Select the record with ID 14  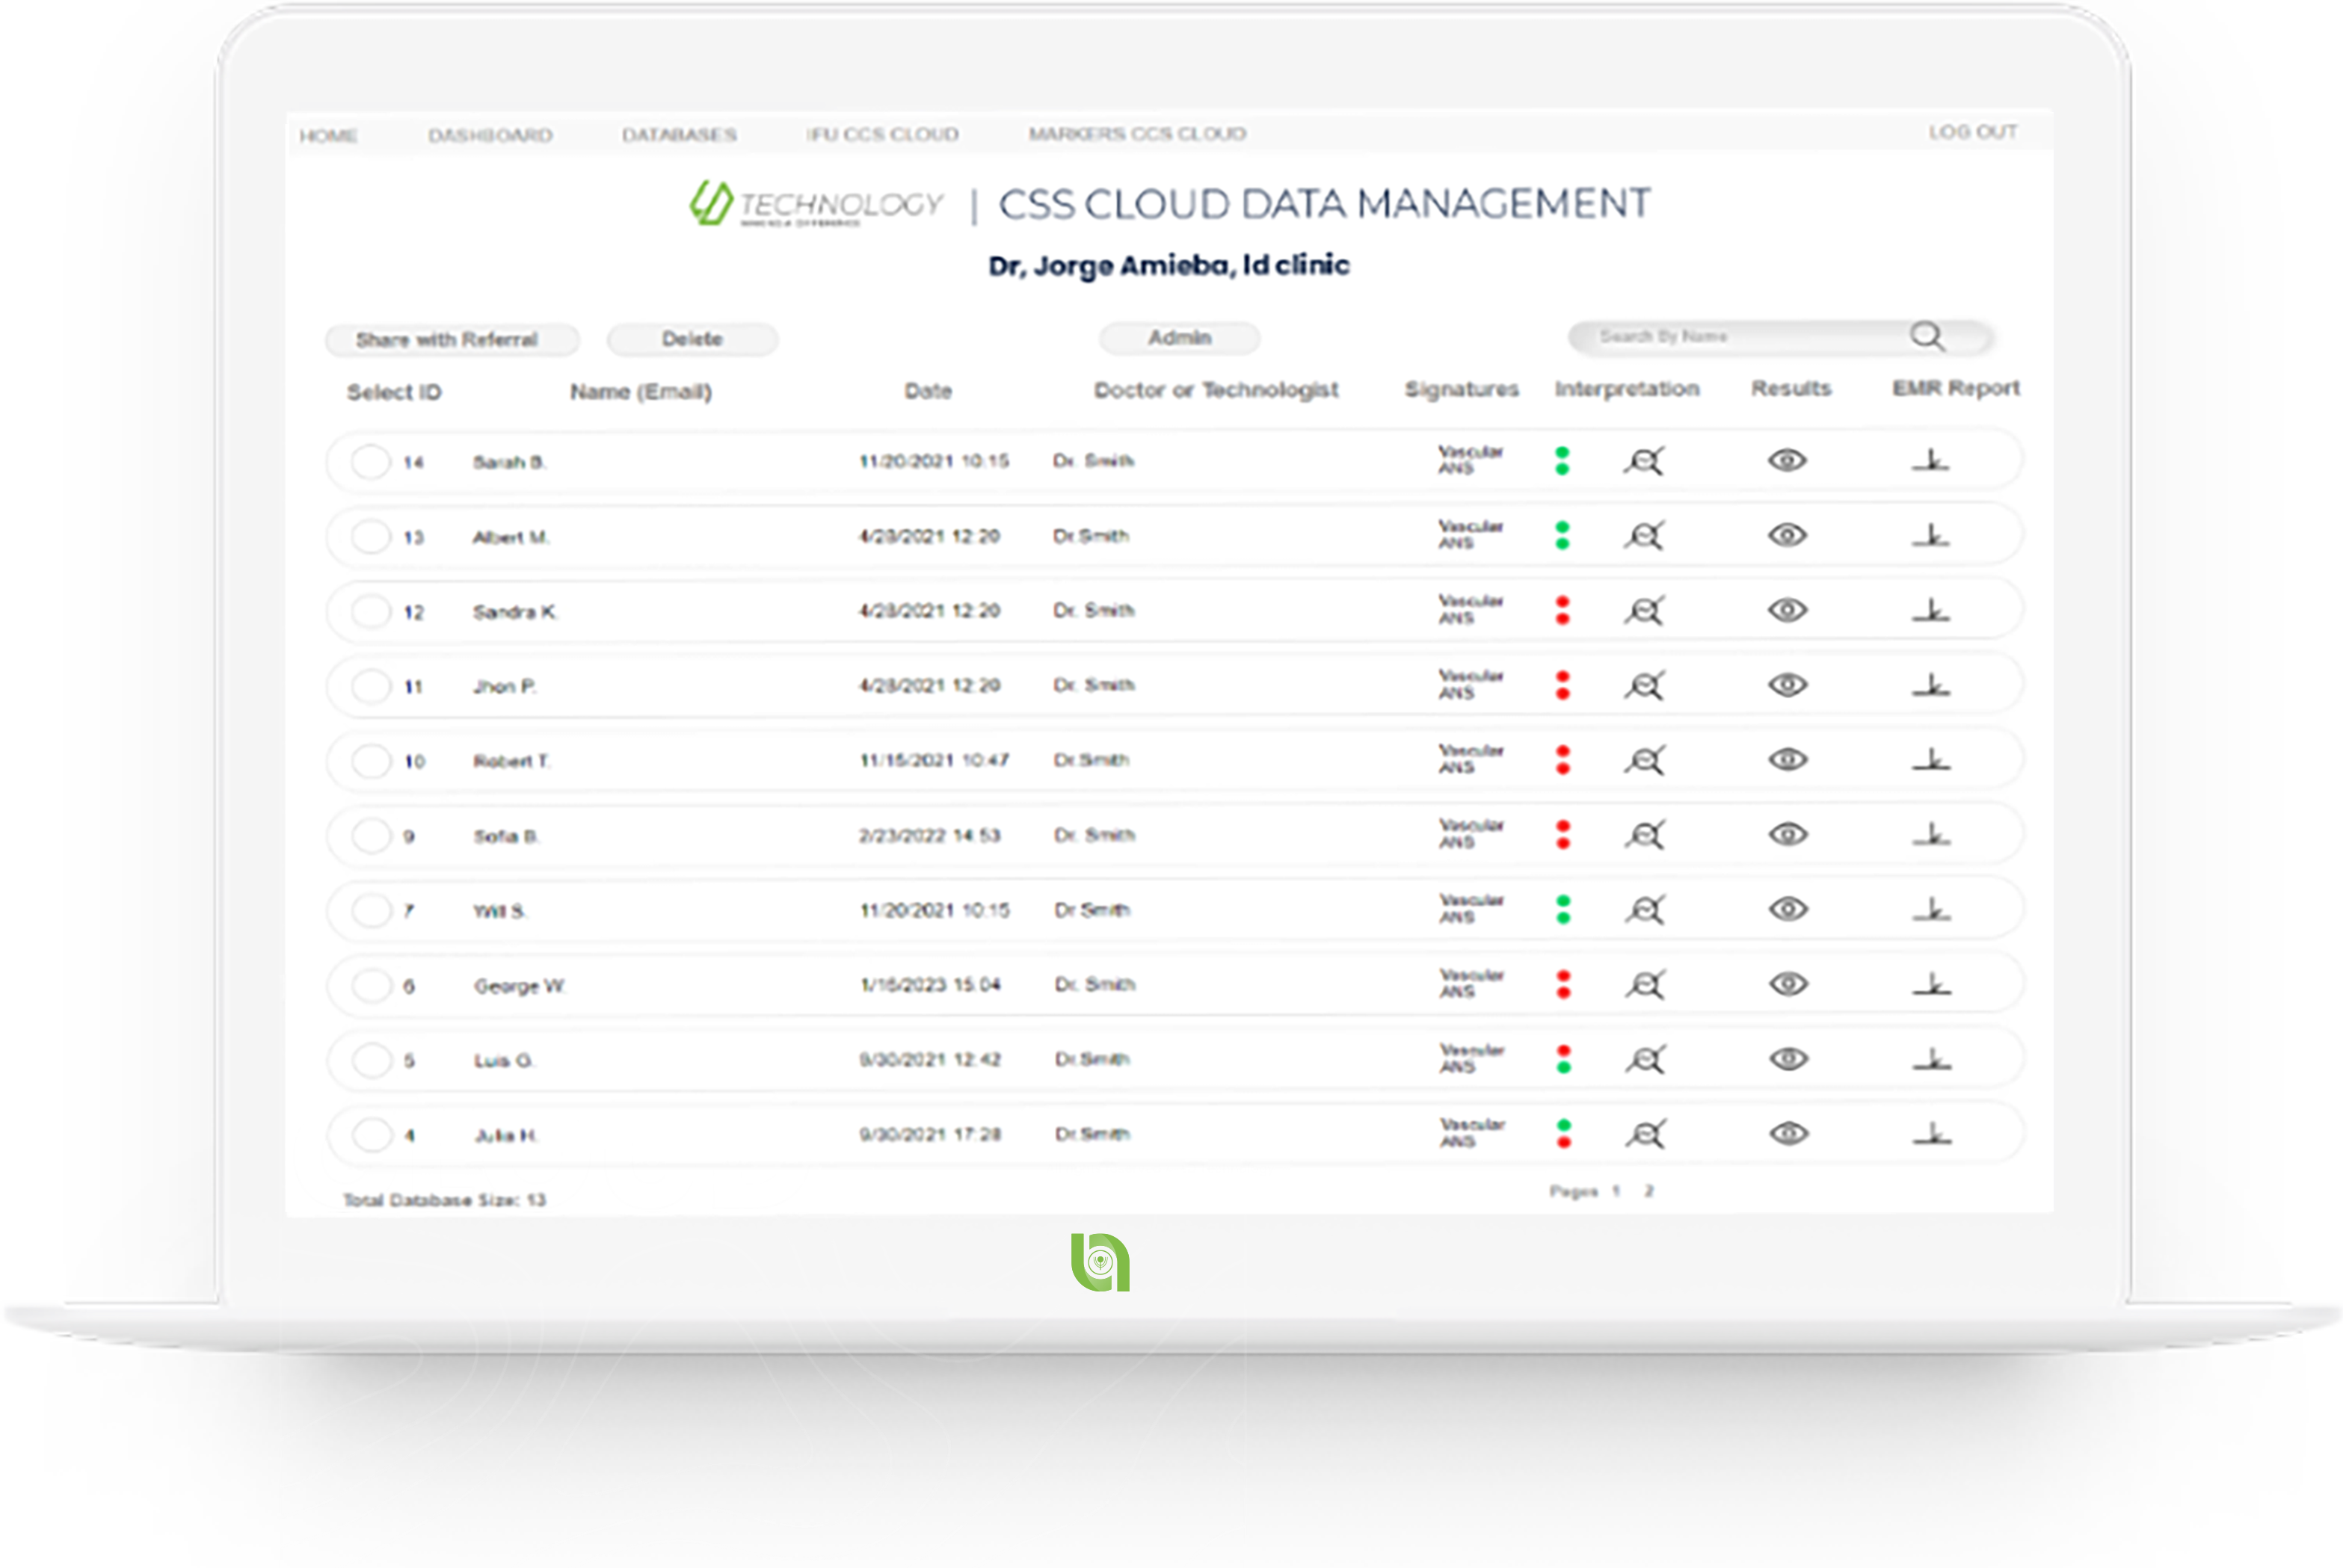(x=370, y=462)
